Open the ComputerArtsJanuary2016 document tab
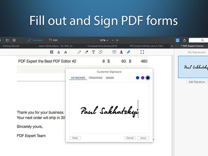208x156 pixels. click(102, 46)
